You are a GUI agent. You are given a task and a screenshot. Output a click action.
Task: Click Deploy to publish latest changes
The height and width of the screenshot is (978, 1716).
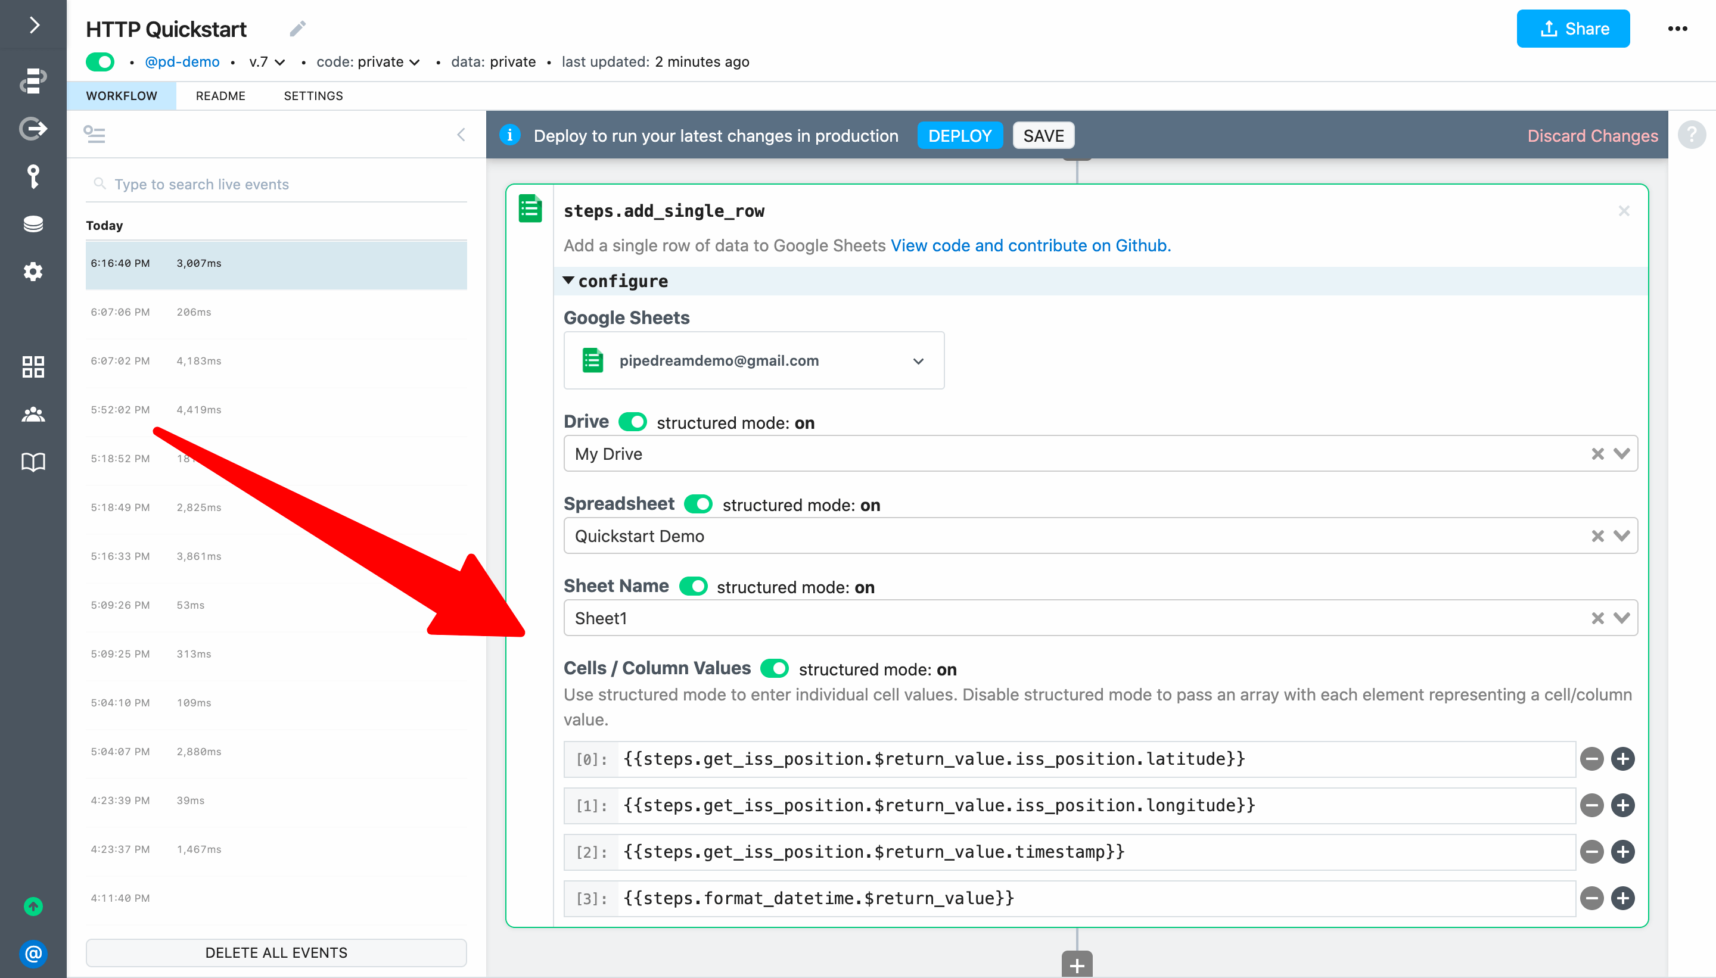(959, 136)
